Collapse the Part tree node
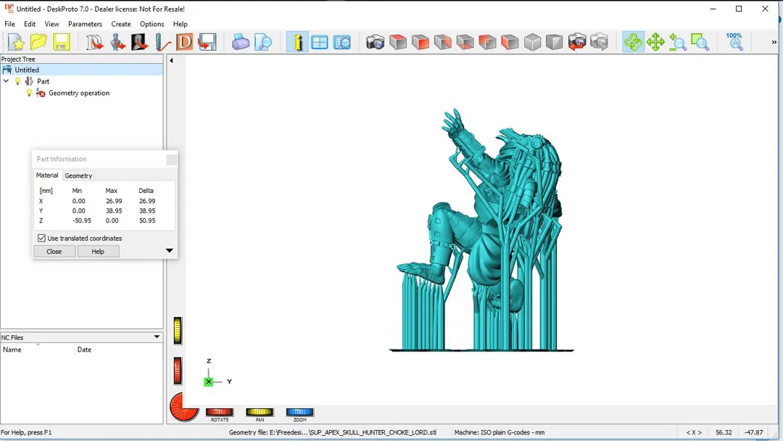Screen dimensions: 783x441 [x=6, y=81]
